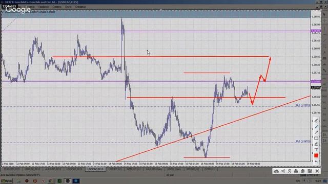Search similar images on Google icon

pyautogui.click(x=290, y=171)
